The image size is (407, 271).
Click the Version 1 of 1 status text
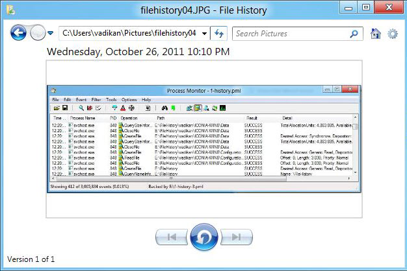point(31,259)
